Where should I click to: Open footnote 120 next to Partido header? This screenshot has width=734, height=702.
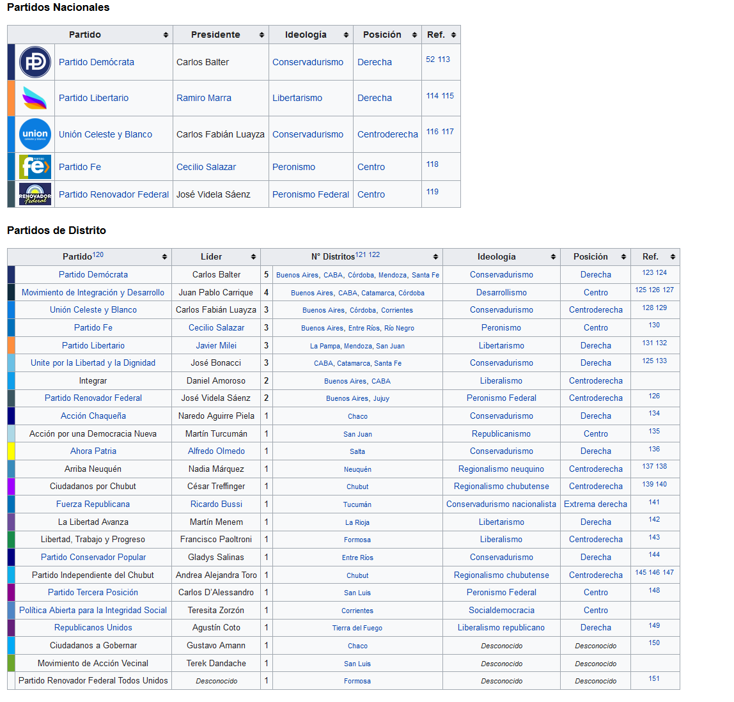click(98, 254)
